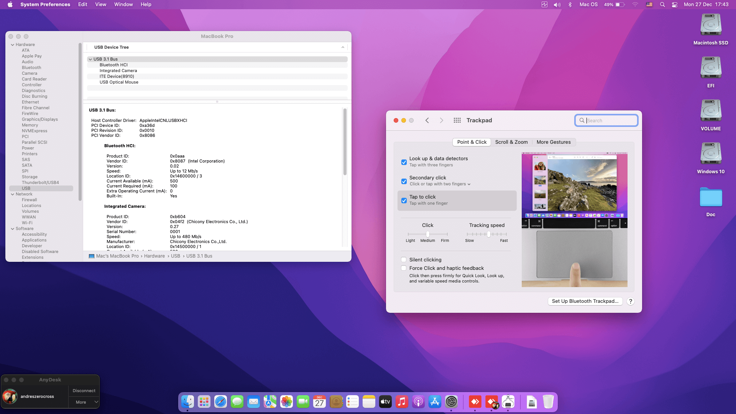
Task: Disable Look up & data detectors
Action: point(404,162)
